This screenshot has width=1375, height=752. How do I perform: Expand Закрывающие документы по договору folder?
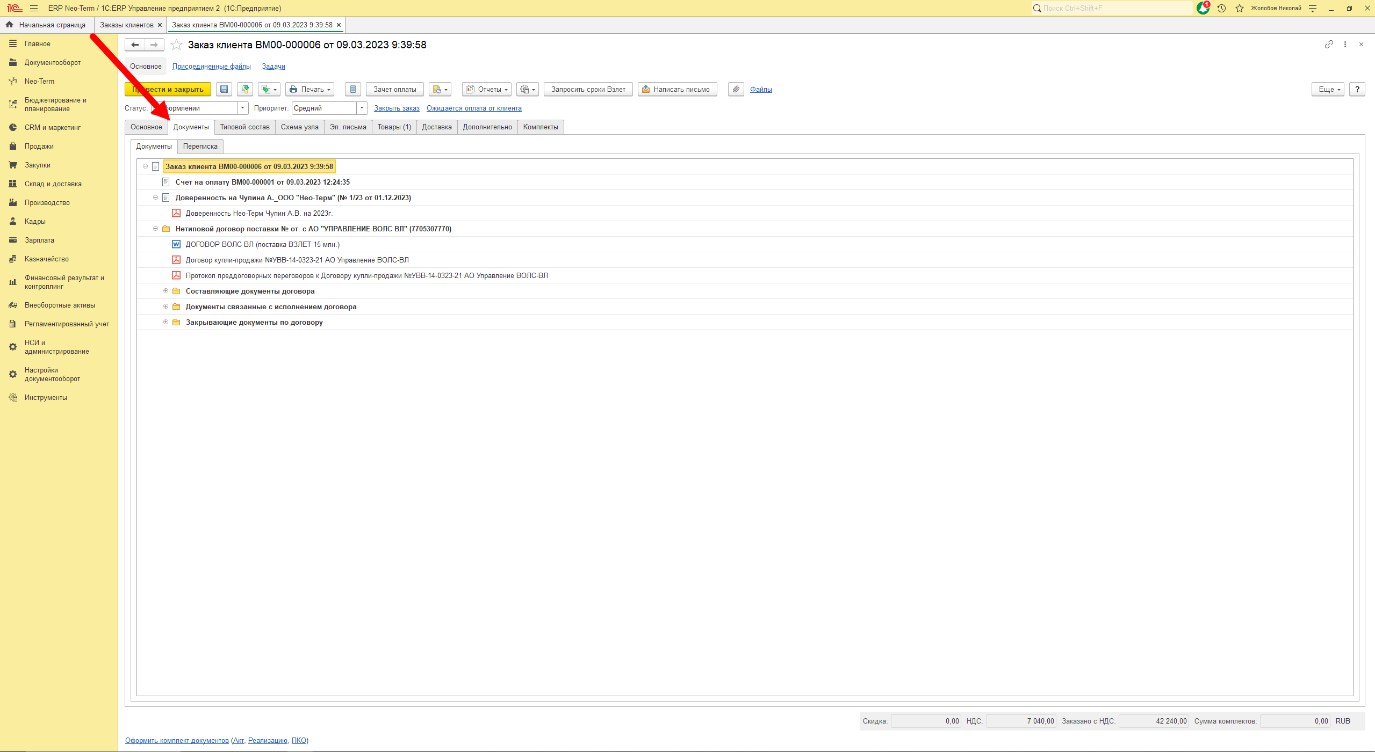[x=165, y=322]
